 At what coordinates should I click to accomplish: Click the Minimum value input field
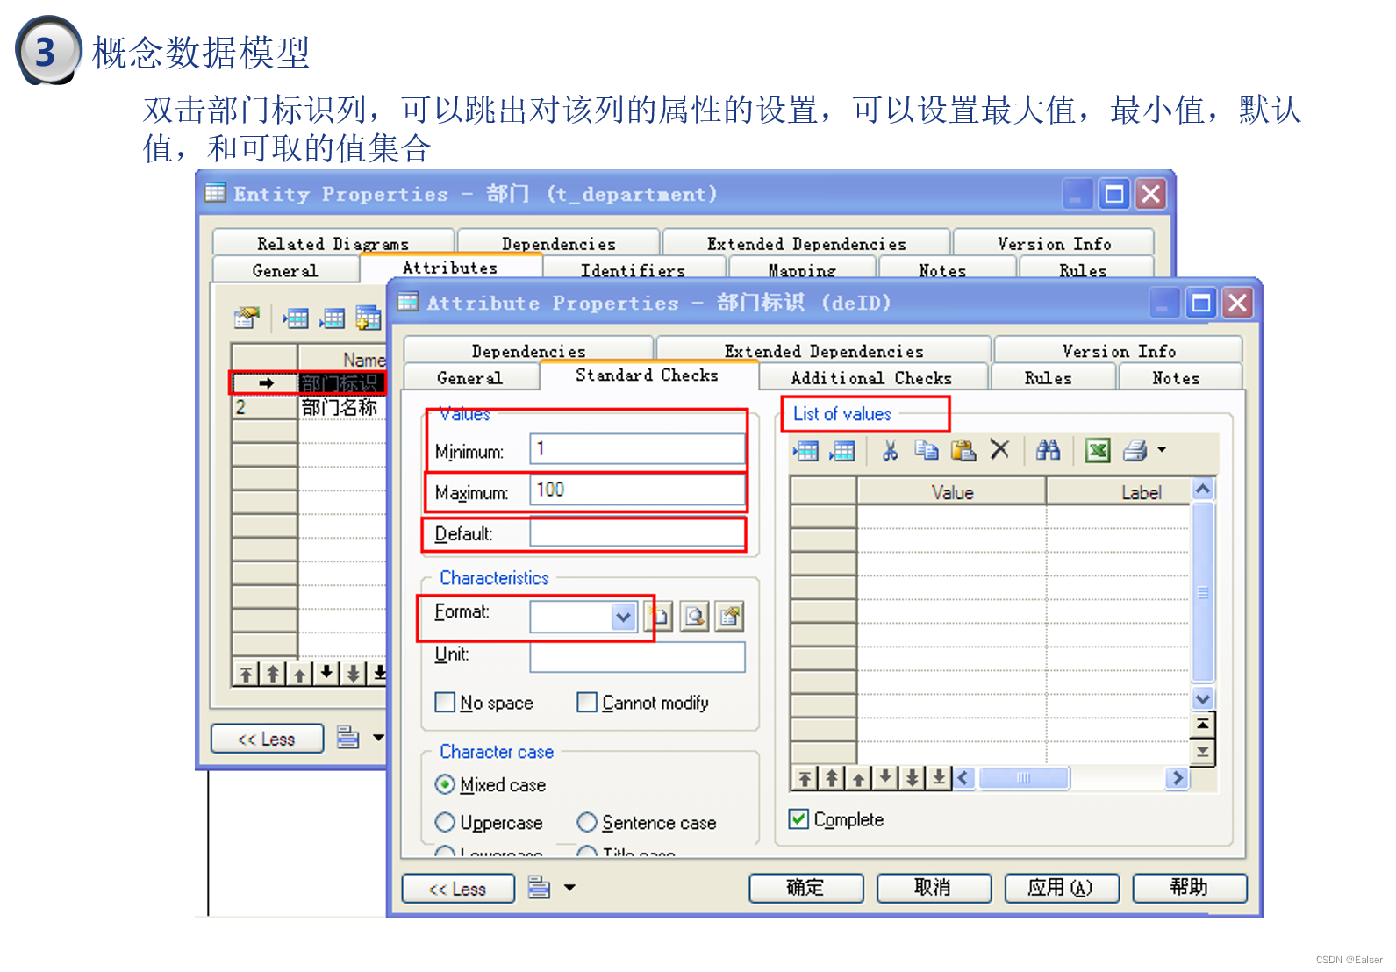637,449
